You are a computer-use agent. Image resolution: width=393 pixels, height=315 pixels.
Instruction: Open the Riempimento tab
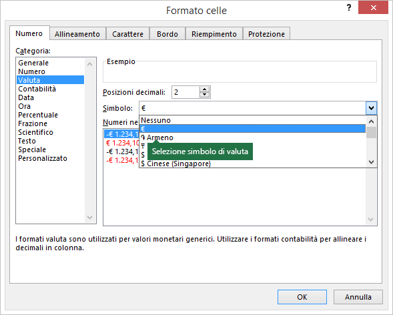pyautogui.click(x=214, y=34)
